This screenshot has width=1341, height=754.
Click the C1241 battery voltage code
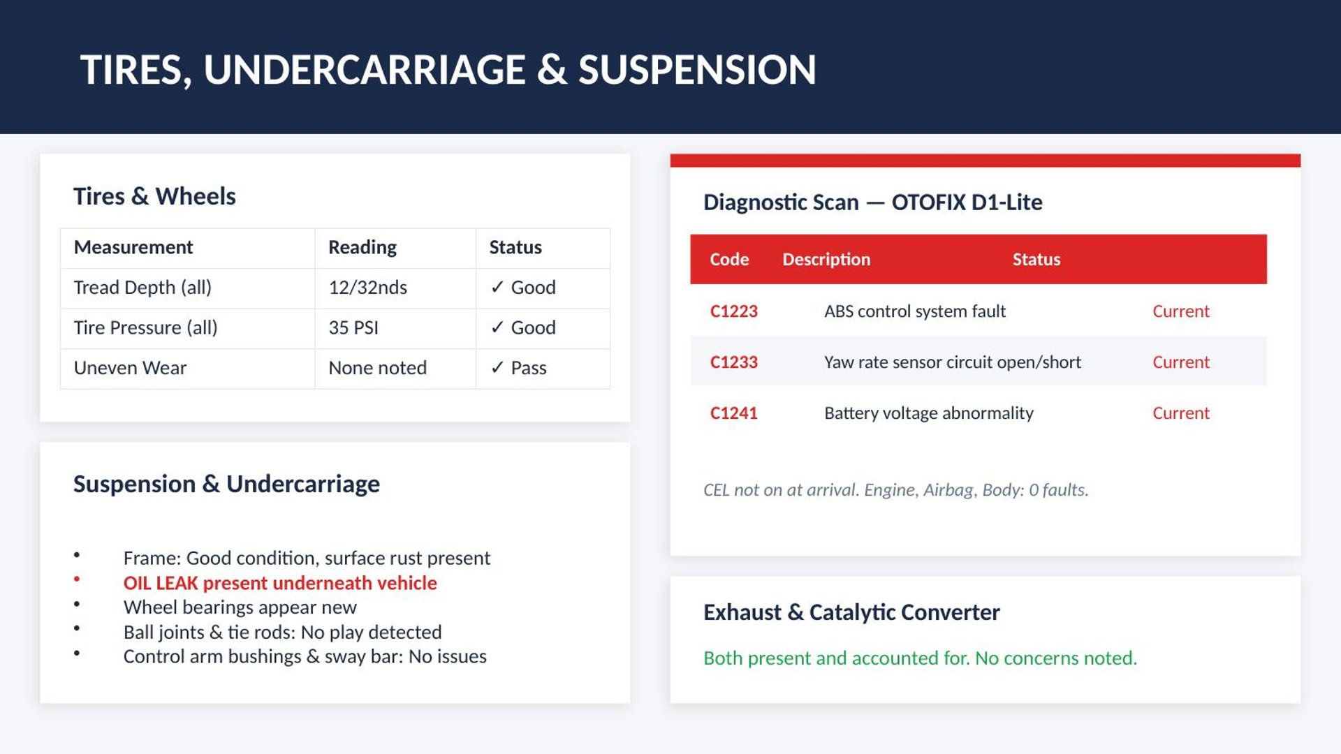733,413
